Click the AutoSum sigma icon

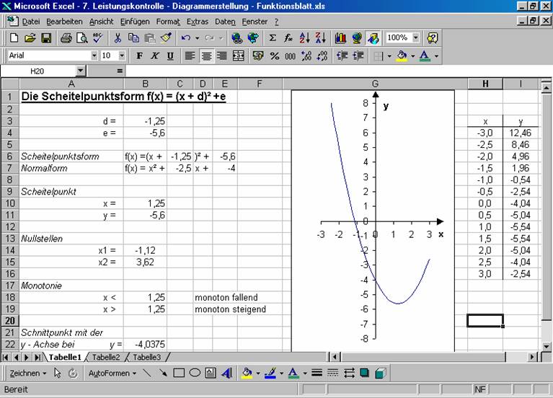273,37
